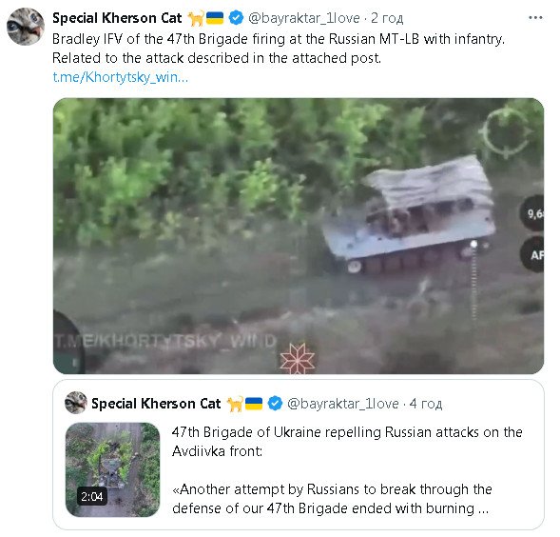Click the crosshair target overlay in video
The height and width of the screenshot is (537, 560).
pyautogui.click(x=506, y=132)
